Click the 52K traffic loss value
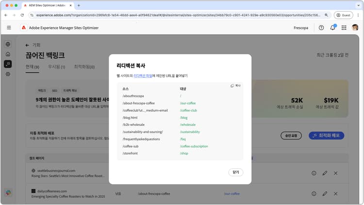The width and height of the screenshot is (364, 205). 297,100
